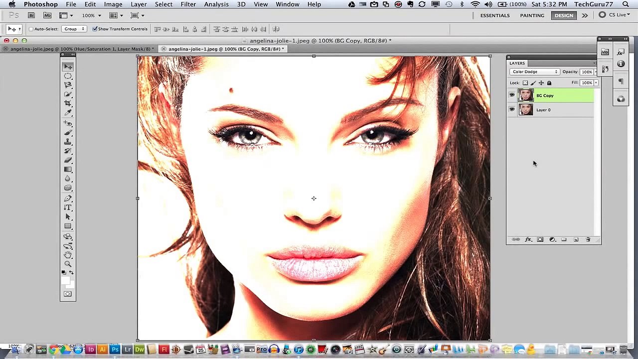
Task: Select the Blur tool
Action: pos(68,179)
